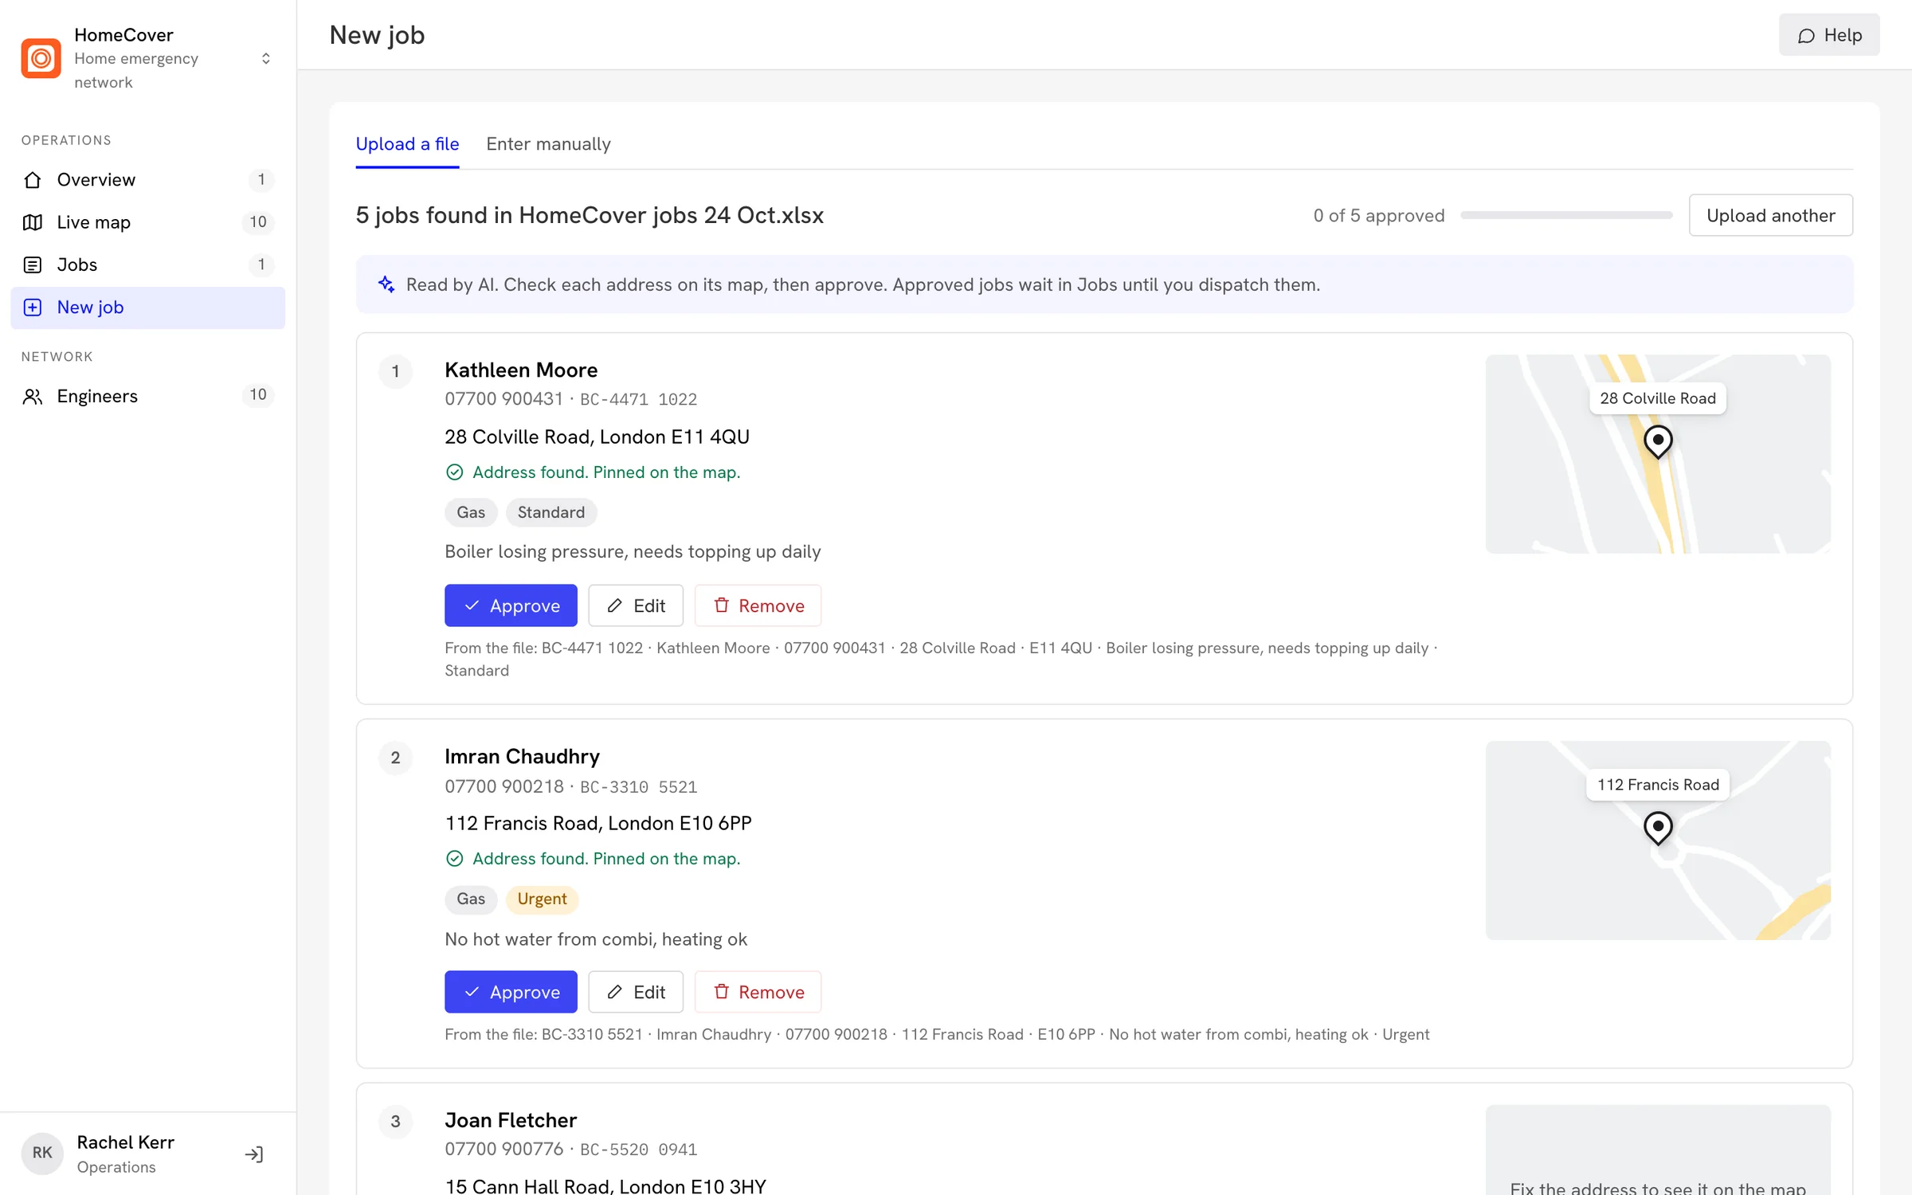Click map pin at 112 Francis Road

tap(1658, 828)
